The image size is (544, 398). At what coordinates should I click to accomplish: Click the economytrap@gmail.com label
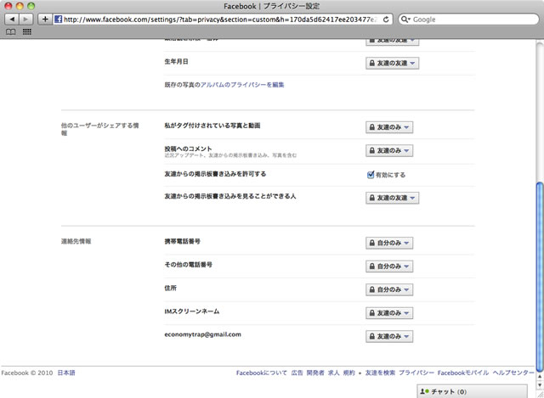[202, 334]
